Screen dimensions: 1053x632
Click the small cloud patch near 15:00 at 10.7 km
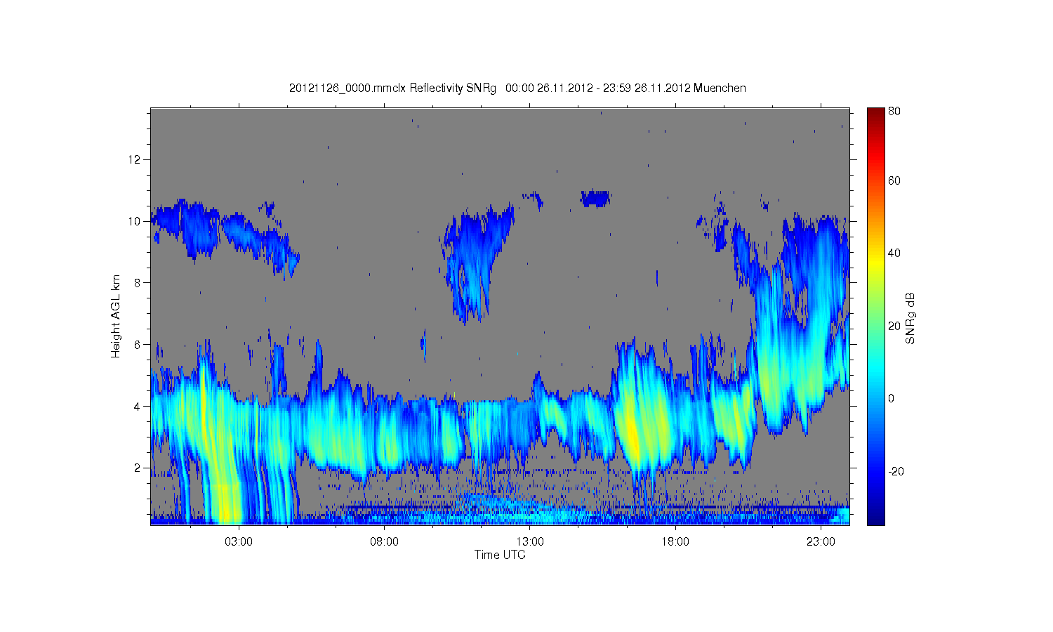(x=595, y=198)
